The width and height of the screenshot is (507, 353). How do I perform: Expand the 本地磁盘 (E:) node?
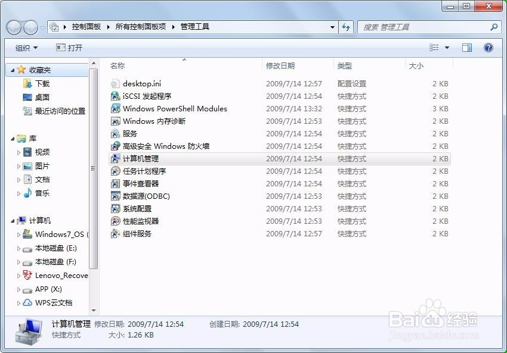[x=18, y=248]
